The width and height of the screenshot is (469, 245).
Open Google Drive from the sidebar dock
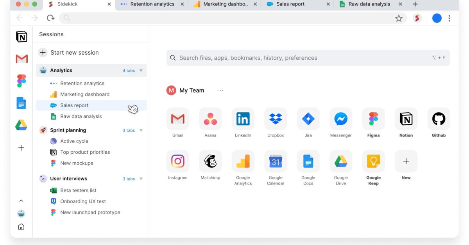[x=21, y=125]
